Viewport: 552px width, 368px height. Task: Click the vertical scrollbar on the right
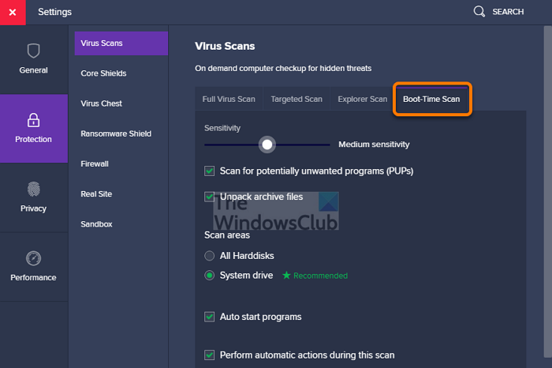pyautogui.click(x=547, y=190)
